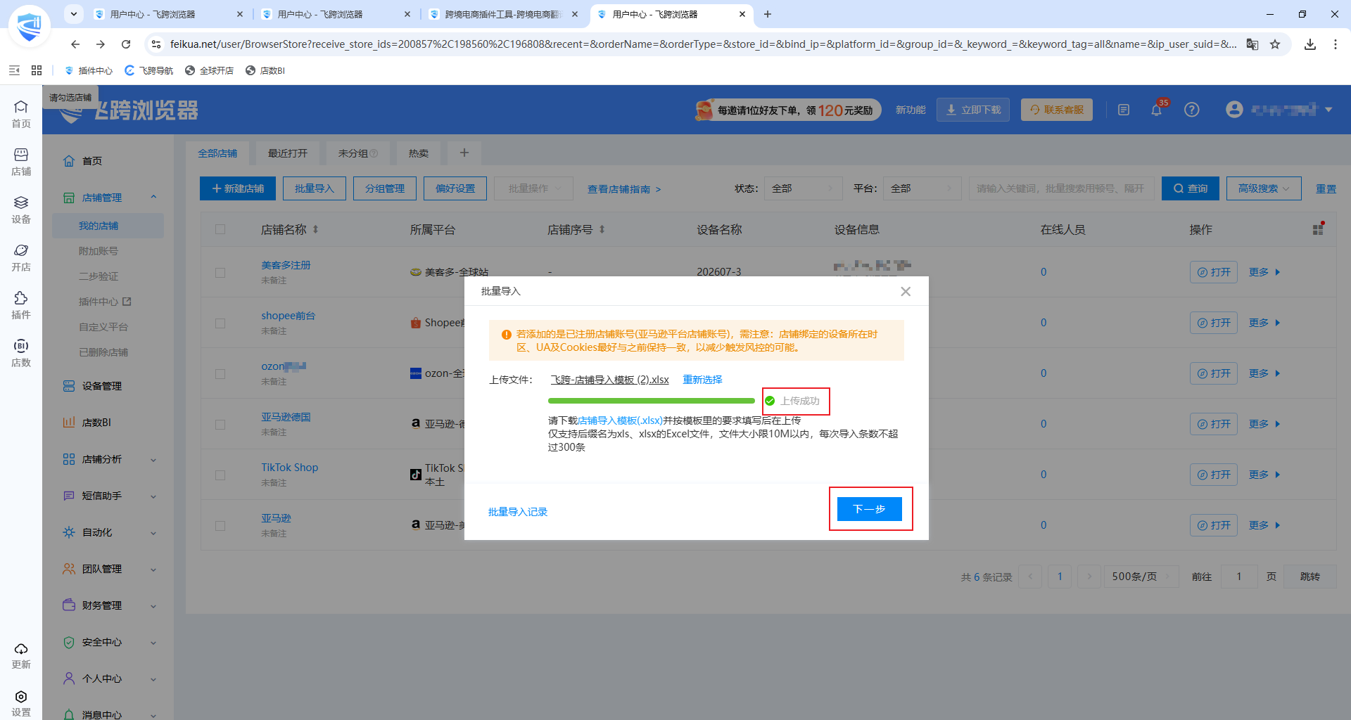Tick the checkbox for the 亚马逊德国 row
The width and height of the screenshot is (1351, 720).
tap(220, 424)
